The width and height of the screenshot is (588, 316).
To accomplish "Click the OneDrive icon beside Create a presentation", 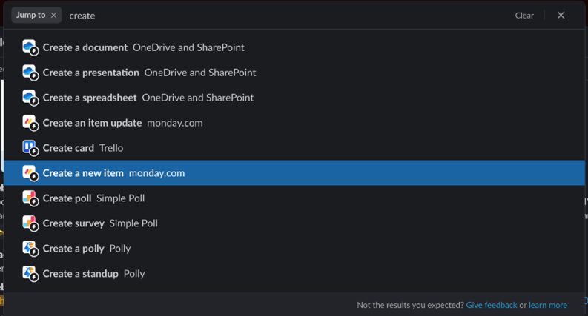I will point(30,73).
